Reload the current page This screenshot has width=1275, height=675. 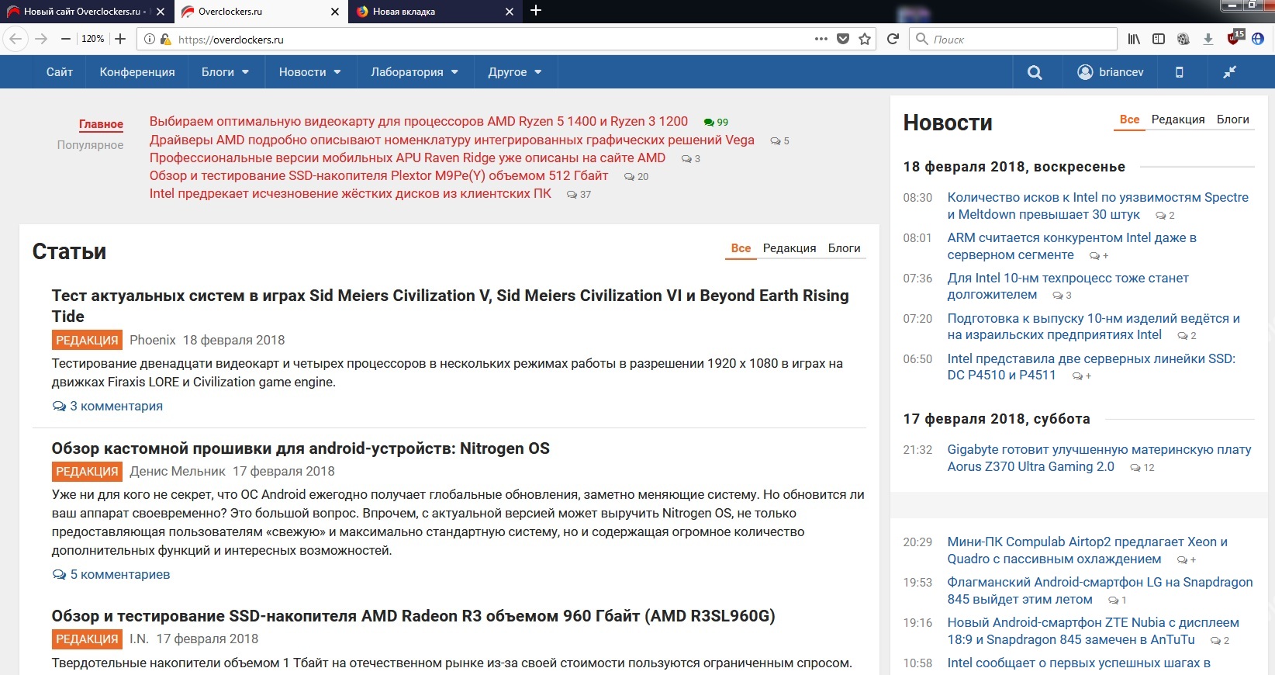(x=893, y=39)
